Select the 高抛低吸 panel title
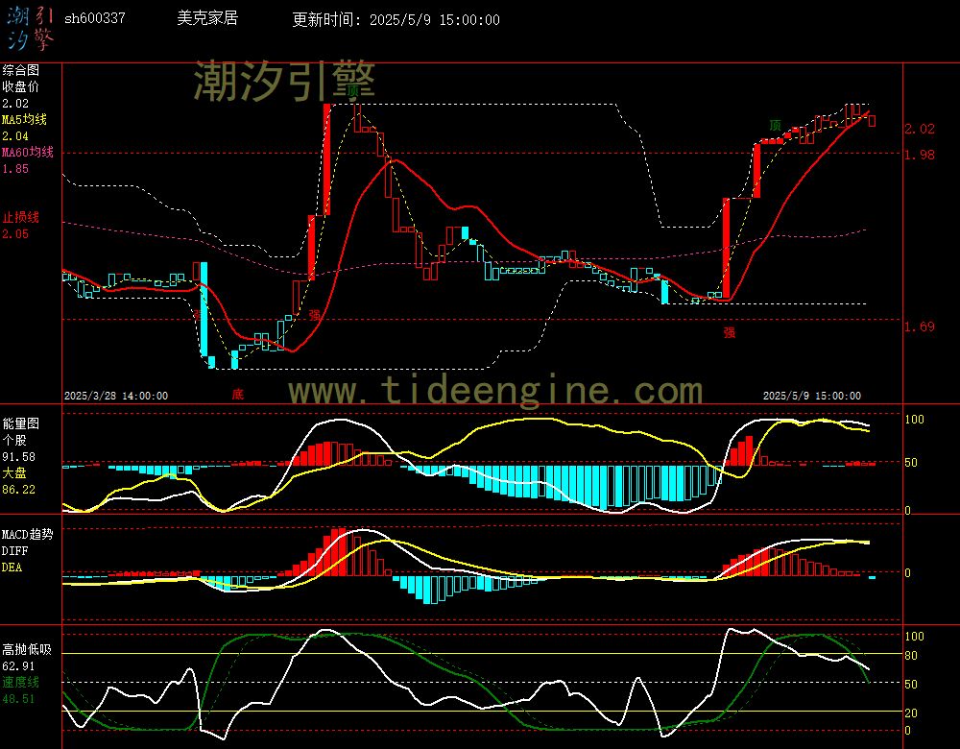 tap(27, 649)
